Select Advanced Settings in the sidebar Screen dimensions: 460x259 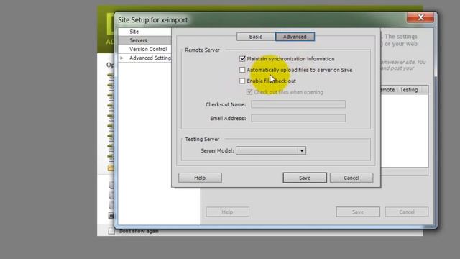click(150, 58)
